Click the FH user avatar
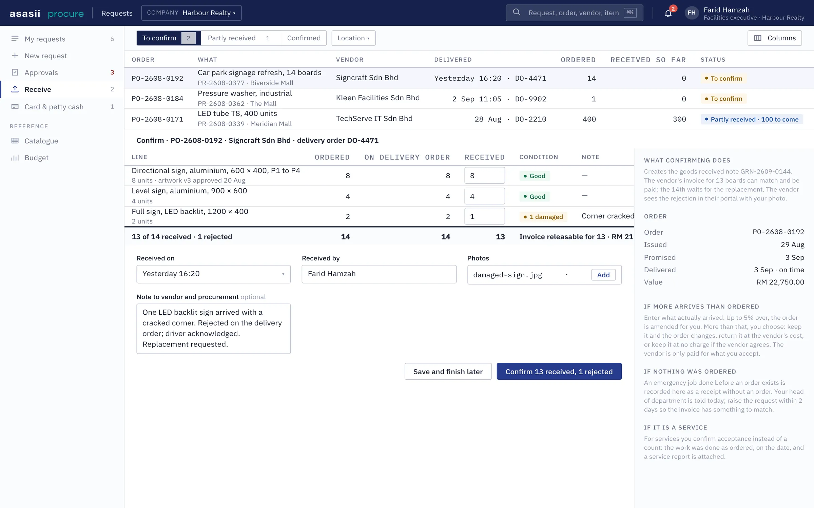 [692, 13]
